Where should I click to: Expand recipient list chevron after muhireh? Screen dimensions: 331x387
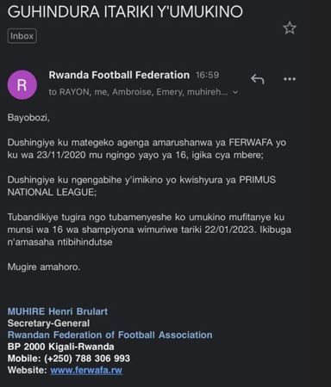click(235, 92)
